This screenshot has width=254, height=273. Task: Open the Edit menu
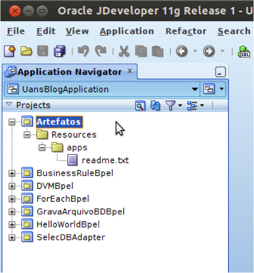46,31
